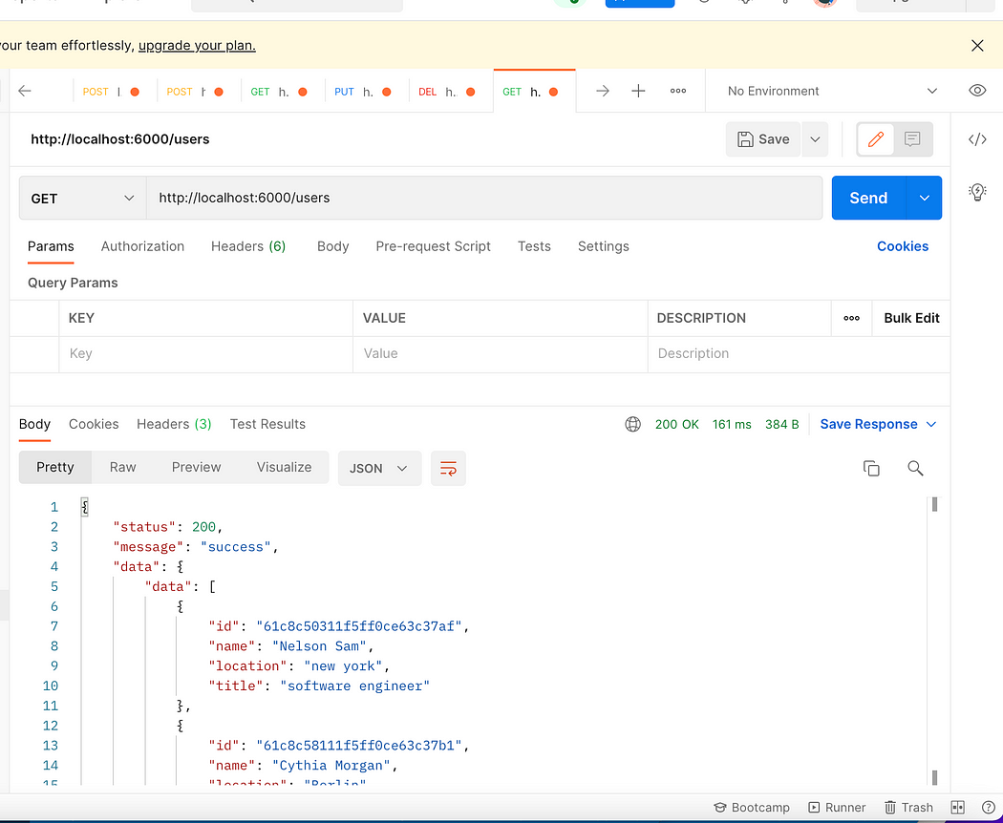The height and width of the screenshot is (823, 1003).
Task: Toggle line wrap in response
Action: coord(448,468)
